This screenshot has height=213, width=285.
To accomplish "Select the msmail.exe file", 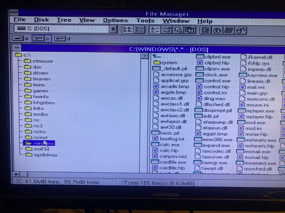I will 253,151.
